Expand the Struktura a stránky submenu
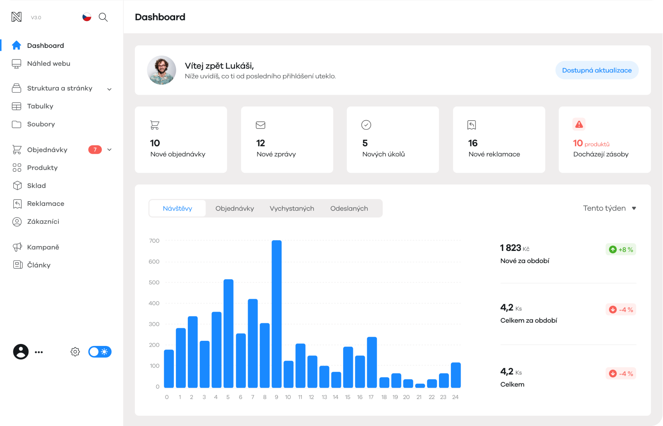 109,89
